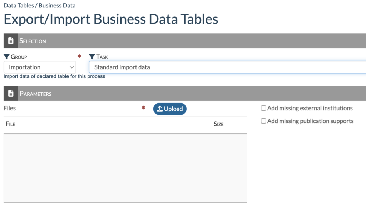Click the Export/Import Business Data Tables heading

click(x=111, y=19)
